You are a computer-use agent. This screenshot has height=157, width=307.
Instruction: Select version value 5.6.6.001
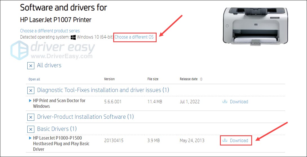[x=113, y=102]
